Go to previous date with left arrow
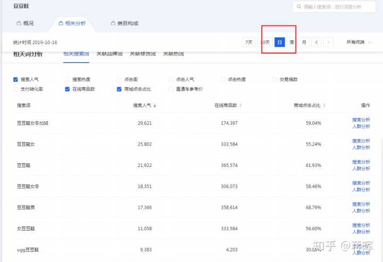Viewport: 383px width, 262px height. click(x=317, y=42)
